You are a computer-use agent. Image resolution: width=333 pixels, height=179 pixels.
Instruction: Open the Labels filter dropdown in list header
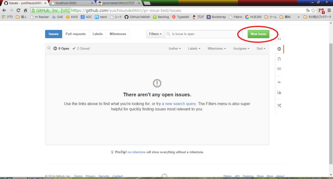194,49
